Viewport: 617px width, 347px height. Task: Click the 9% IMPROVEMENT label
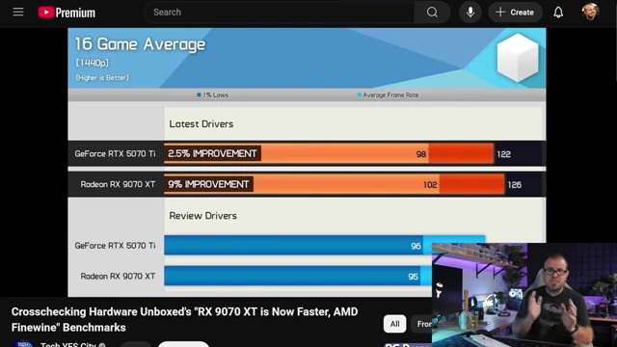point(208,184)
